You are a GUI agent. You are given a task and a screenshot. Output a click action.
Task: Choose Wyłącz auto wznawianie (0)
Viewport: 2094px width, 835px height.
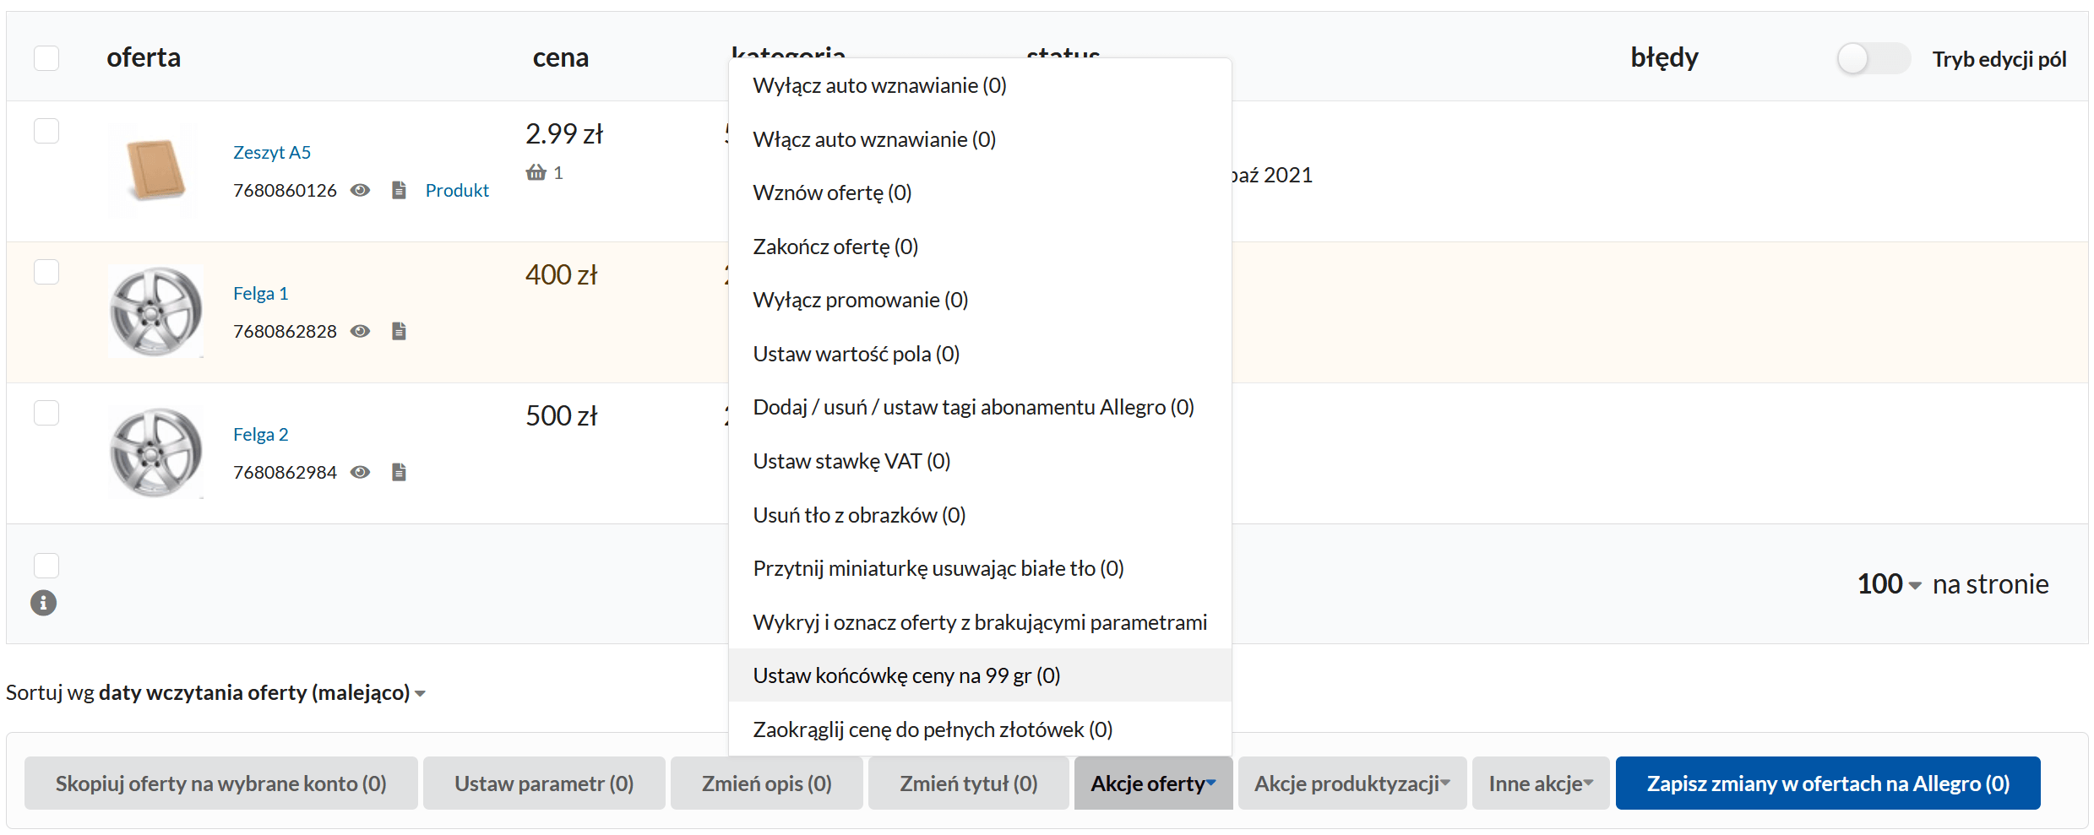(x=980, y=85)
